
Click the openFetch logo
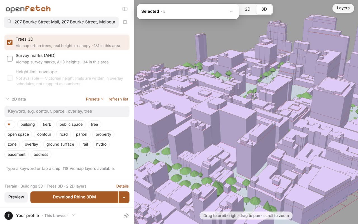pyautogui.click(x=28, y=9)
